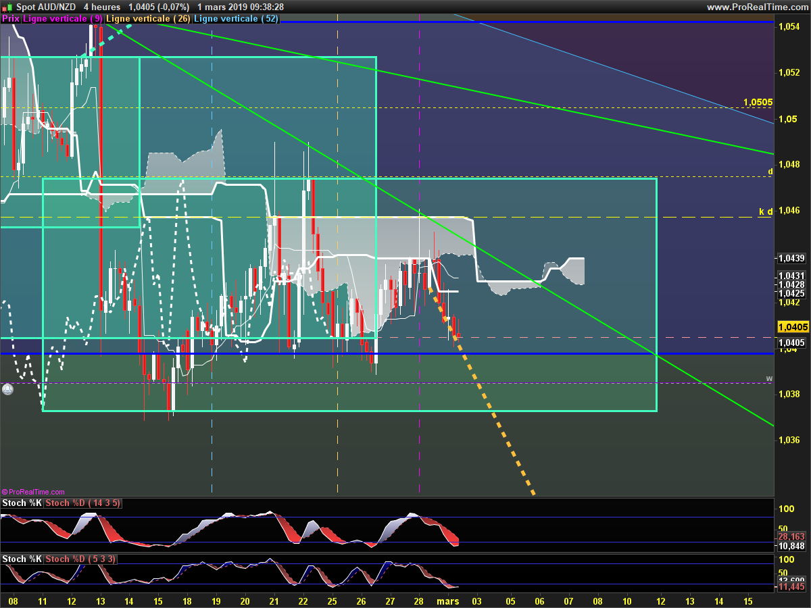This screenshot has height=608, width=811.
Task: Click the 1,046 price axis label
Action: [789, 211]
